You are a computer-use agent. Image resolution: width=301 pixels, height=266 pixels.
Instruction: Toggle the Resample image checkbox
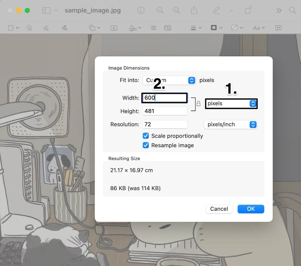coord(146,145)
